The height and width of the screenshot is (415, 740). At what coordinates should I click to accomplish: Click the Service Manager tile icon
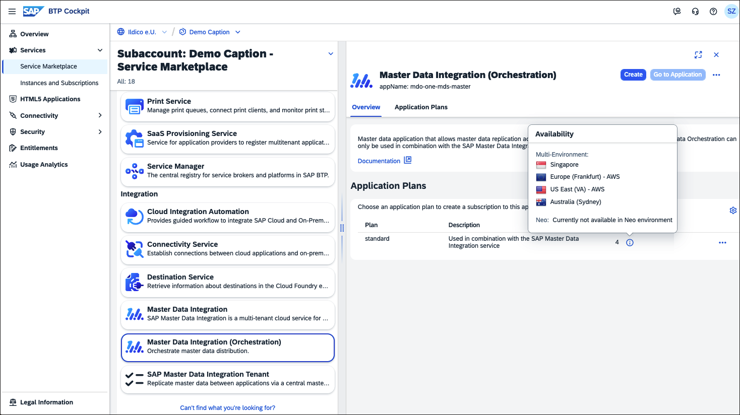[x=135, y=171]
